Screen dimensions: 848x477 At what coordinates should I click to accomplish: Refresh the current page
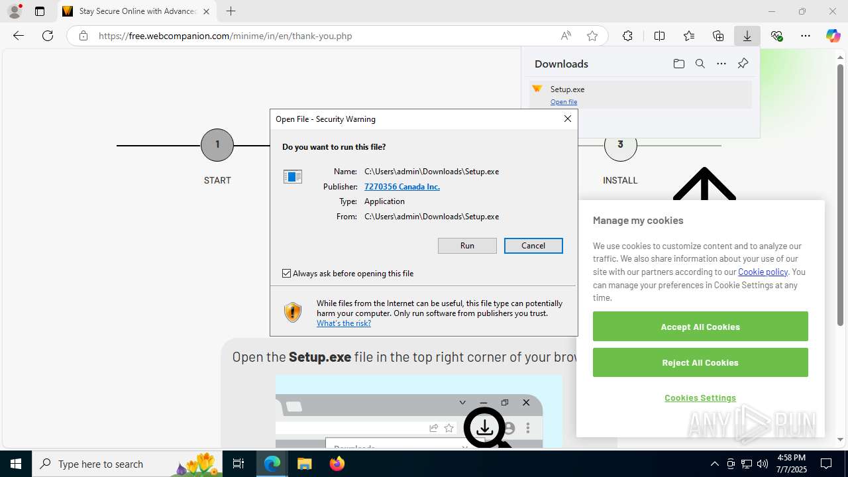[48, 36]
